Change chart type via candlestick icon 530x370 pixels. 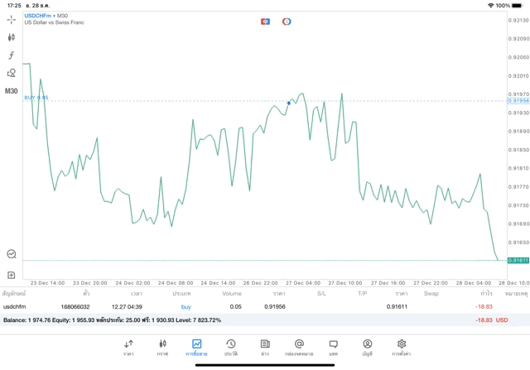(12, 37)
